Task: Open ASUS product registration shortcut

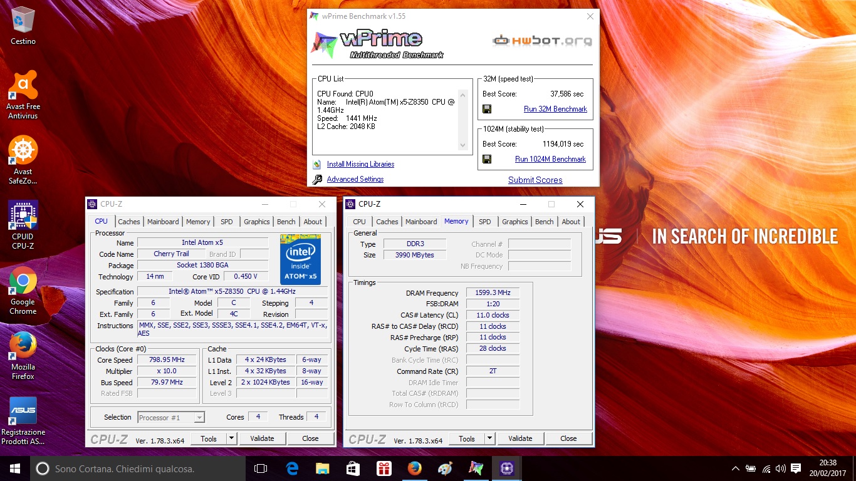Action: 23,421
